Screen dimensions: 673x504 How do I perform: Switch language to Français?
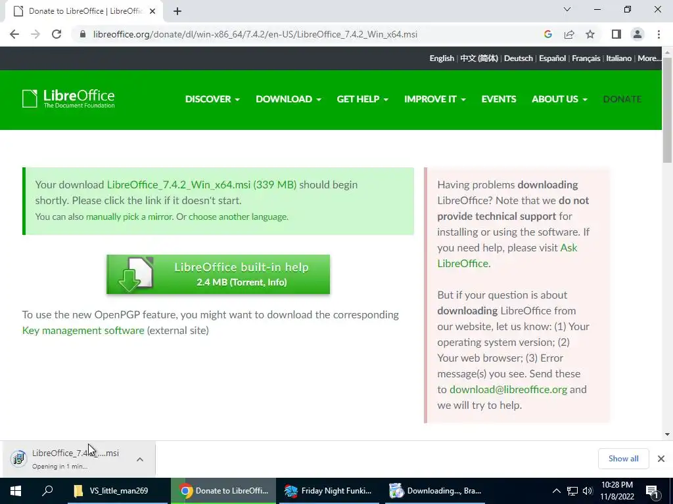(586, 58)
